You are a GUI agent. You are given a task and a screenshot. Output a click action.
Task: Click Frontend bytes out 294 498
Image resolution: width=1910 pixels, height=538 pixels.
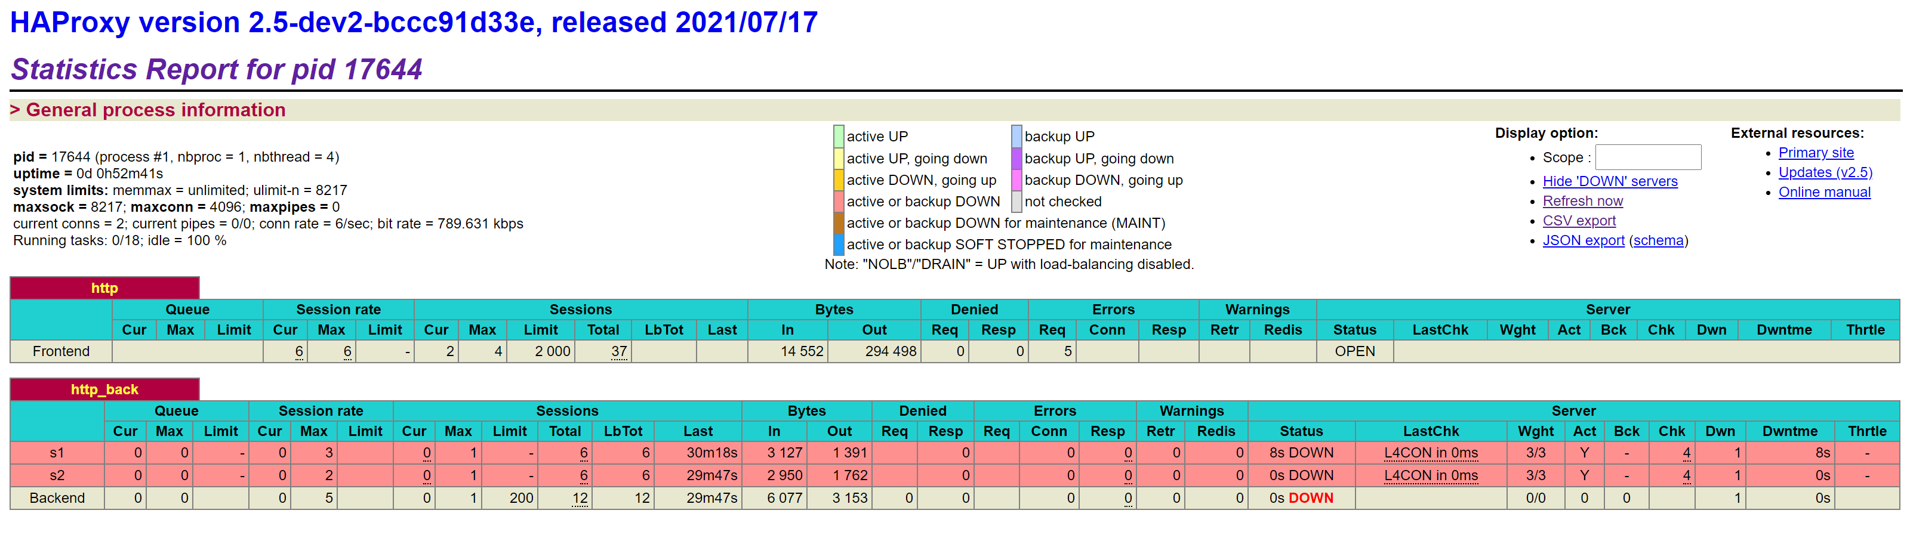[x=891, y=351]
